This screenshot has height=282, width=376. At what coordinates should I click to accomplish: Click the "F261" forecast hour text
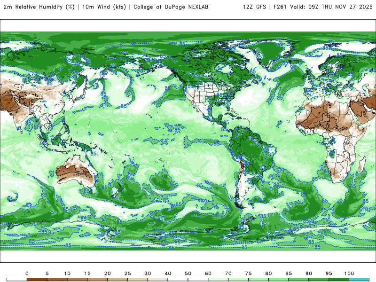tap(280, 7)
